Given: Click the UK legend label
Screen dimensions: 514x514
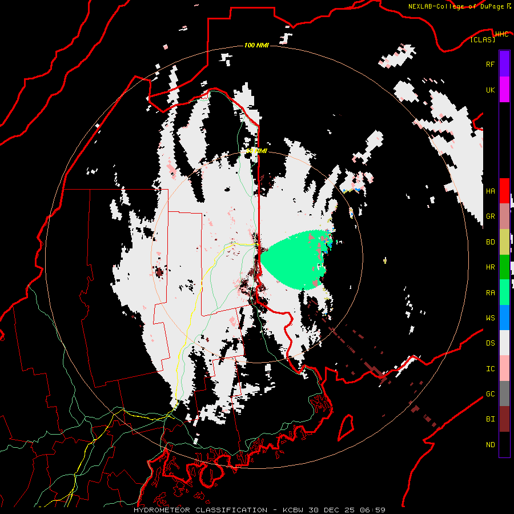Looking at the screenshot, I should tap(490, 90).
